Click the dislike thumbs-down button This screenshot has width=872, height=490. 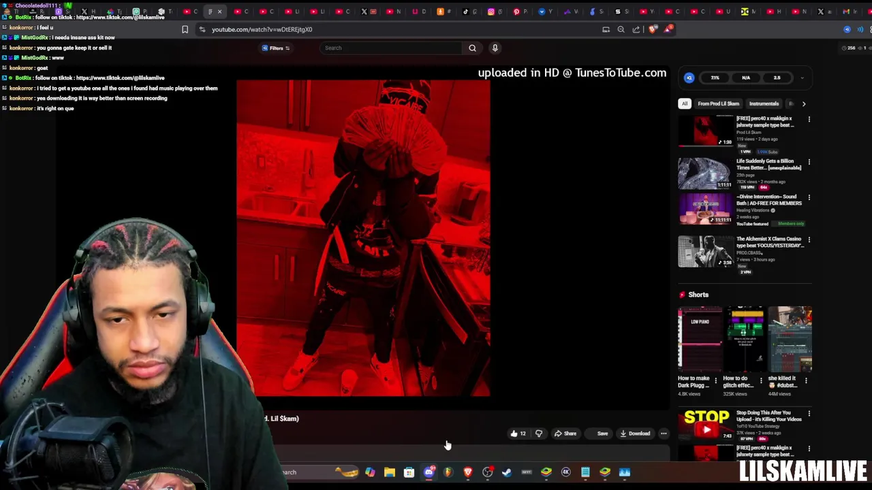(539, 434)
